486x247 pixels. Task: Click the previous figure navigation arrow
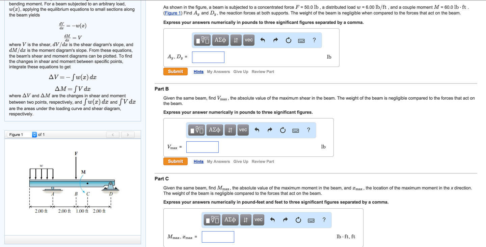pyautogui.click(x=113, y=134)
